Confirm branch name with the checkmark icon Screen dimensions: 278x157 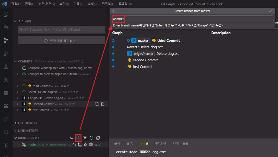[x=271, y=11]
